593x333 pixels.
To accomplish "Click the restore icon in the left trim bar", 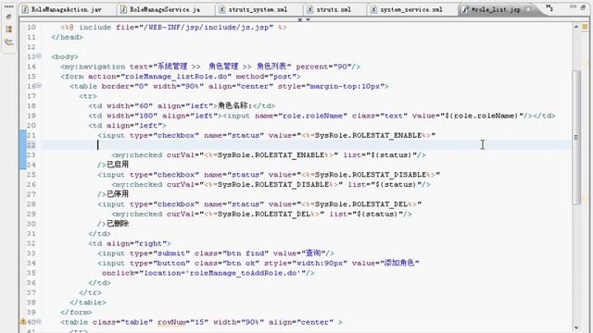I will click(8, 17).
